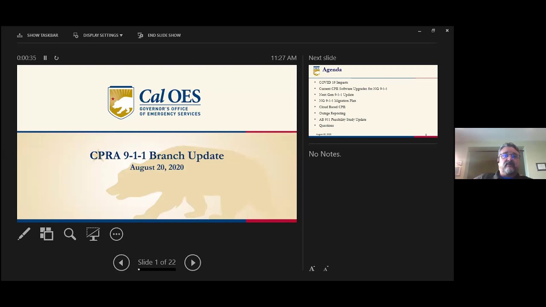Go to the previous slide arrow
546x307 pixels.
coord(121,263)
